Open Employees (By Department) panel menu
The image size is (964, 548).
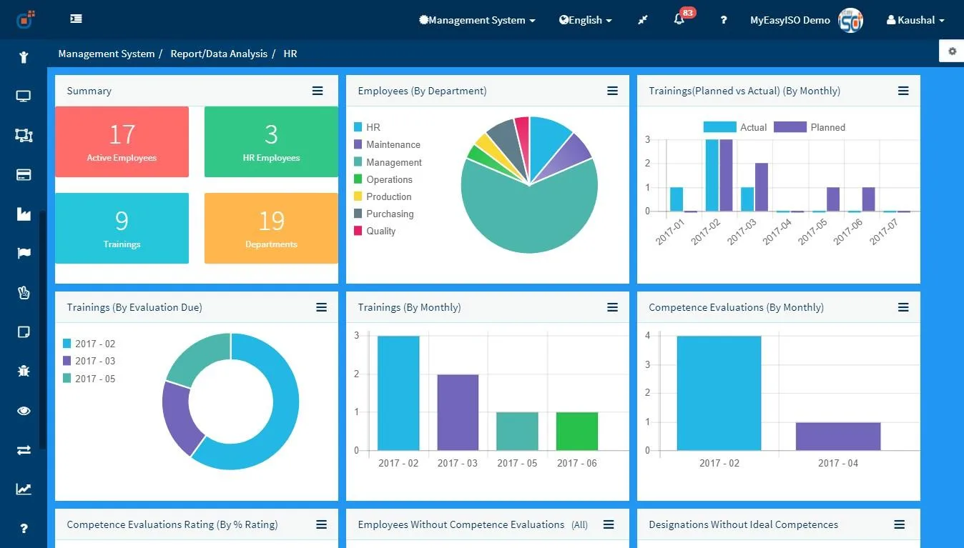click(612, 91)
